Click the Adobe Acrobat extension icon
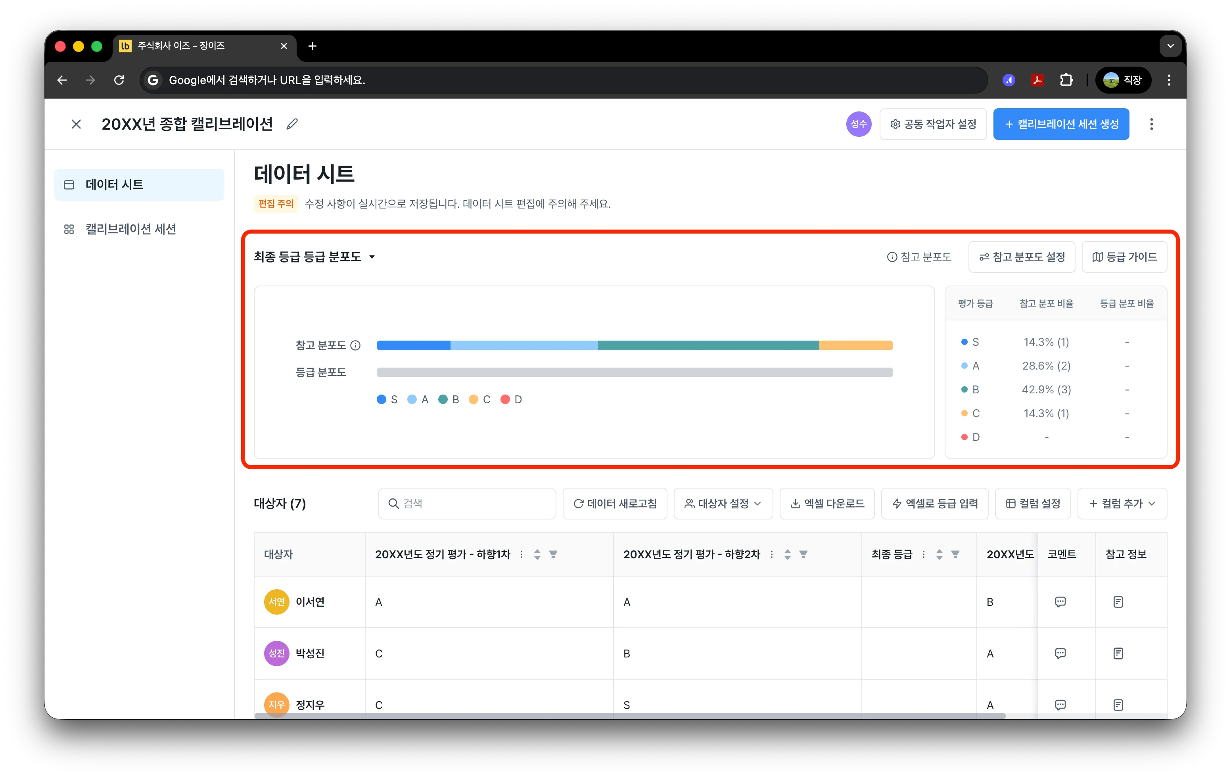This screenshot has height=778, width=1231. click(1037, 80)
